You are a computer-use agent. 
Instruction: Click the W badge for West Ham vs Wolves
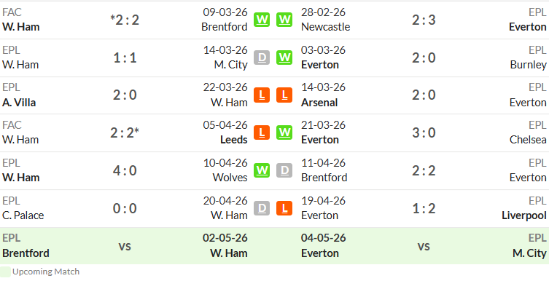[x=262, y=170]
